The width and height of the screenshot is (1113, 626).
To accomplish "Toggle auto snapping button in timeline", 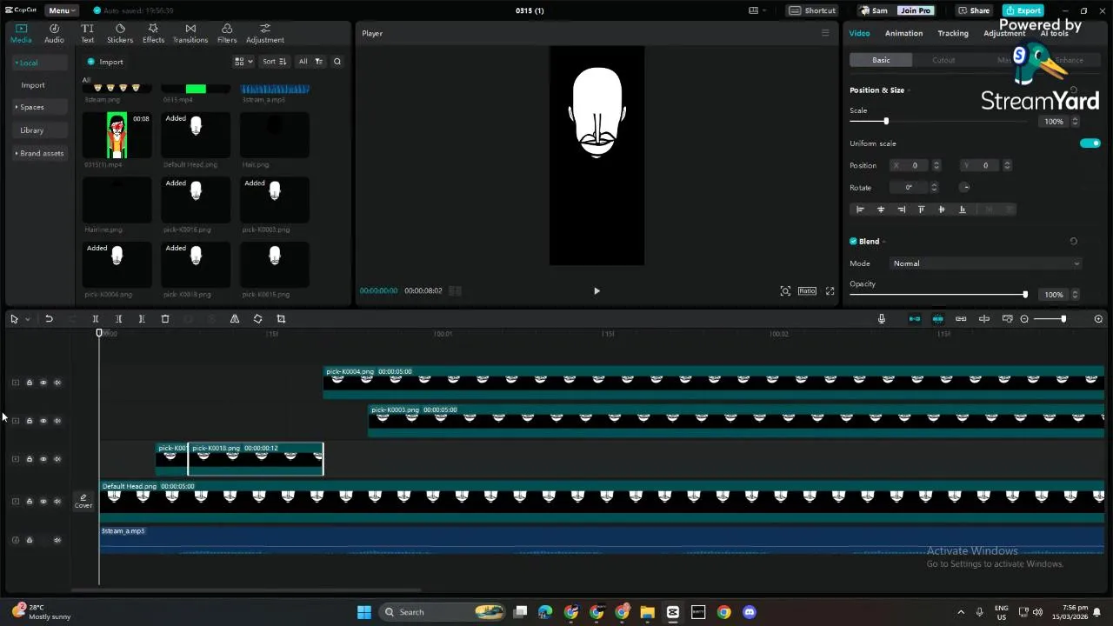I will 938,319.
